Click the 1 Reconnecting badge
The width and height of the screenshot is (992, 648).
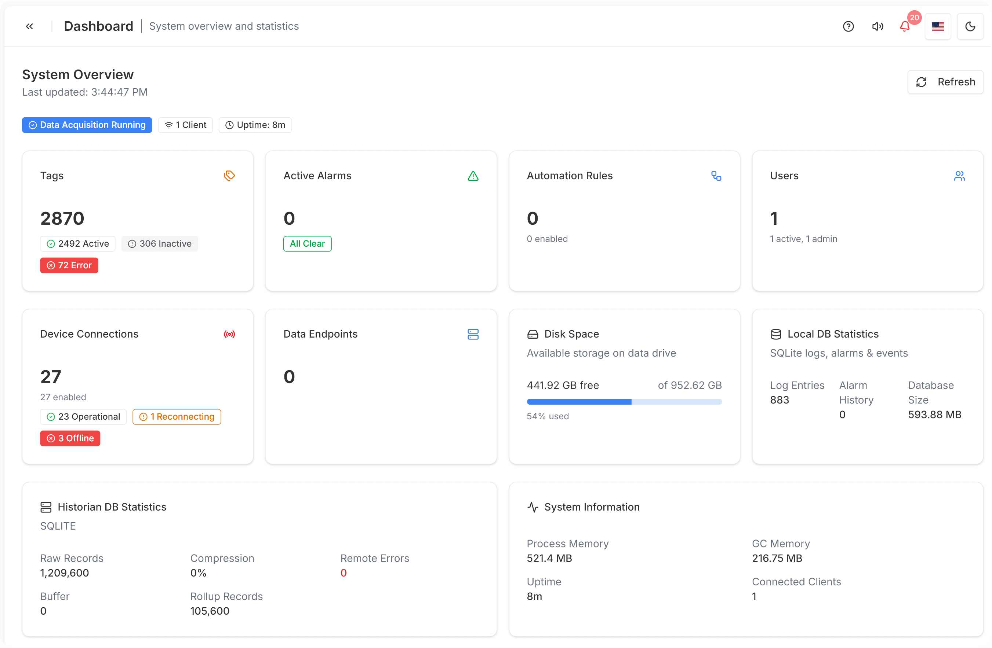click(x=177, y=417)
